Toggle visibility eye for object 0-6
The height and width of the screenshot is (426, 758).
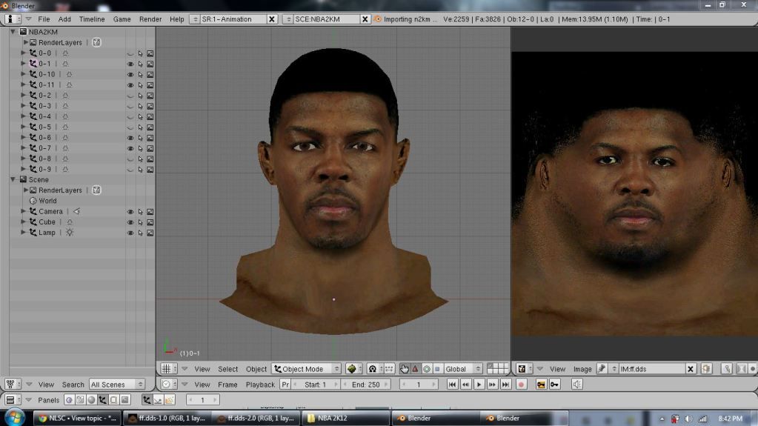coord(130,138)
